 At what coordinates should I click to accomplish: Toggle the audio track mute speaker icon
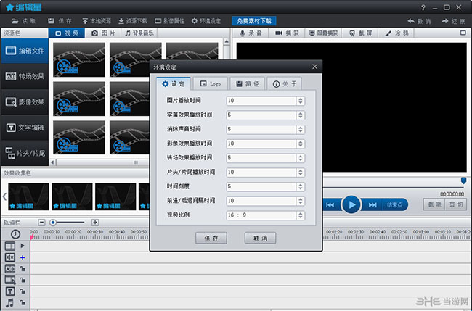(x=10, y=257)
